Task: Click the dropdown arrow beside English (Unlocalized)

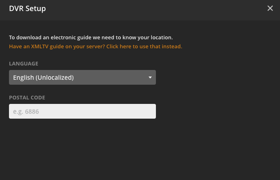Action: [150, 77]
